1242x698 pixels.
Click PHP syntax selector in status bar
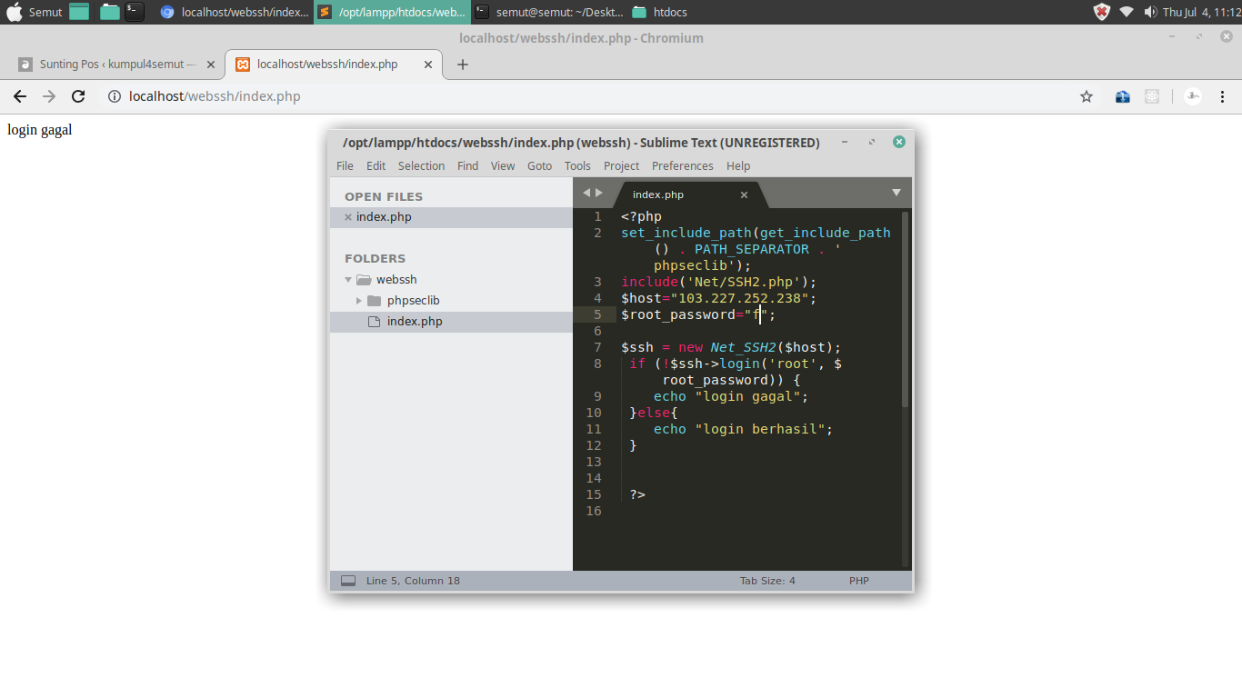point(858,581)
